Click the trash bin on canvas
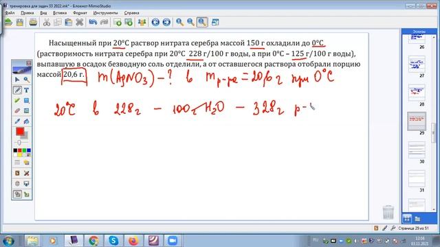Screen dimensions: 440x247 [388, 212]
